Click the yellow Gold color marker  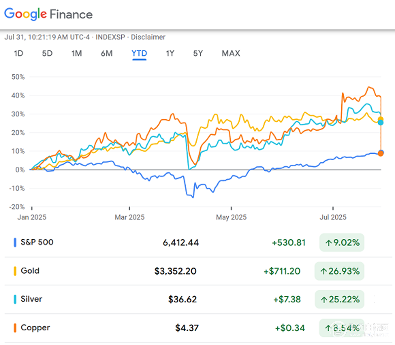pyautogui.click(x=15, y=271)
